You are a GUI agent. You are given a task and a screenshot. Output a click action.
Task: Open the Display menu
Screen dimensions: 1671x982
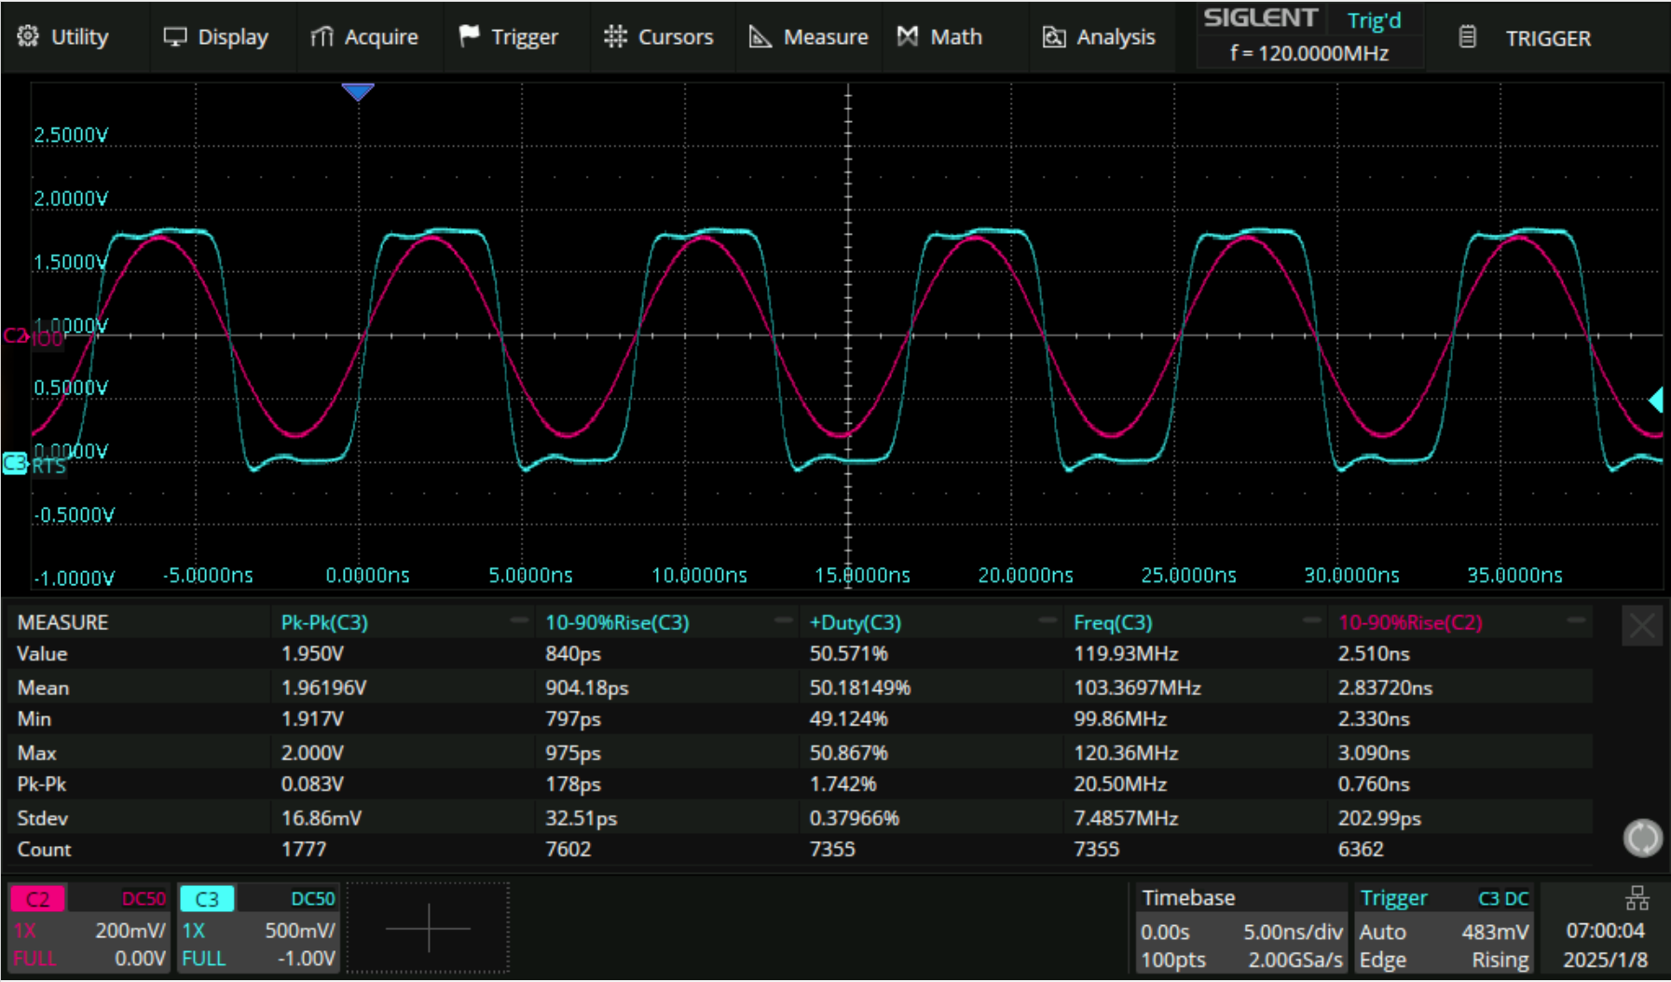(216, 37)
